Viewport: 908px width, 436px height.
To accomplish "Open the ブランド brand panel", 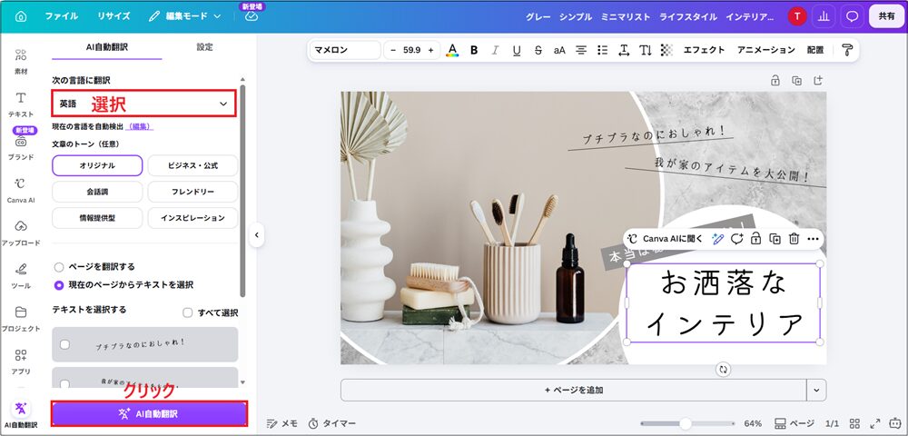I will pos(21,147).
